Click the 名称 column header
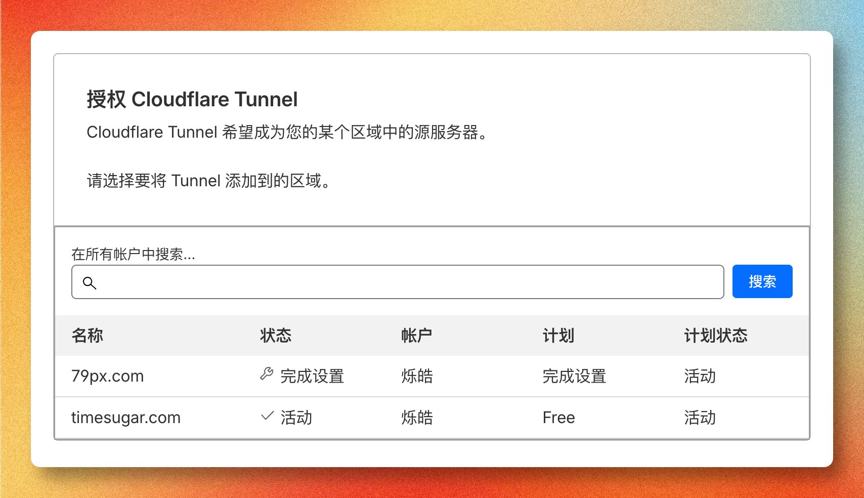 88,336
